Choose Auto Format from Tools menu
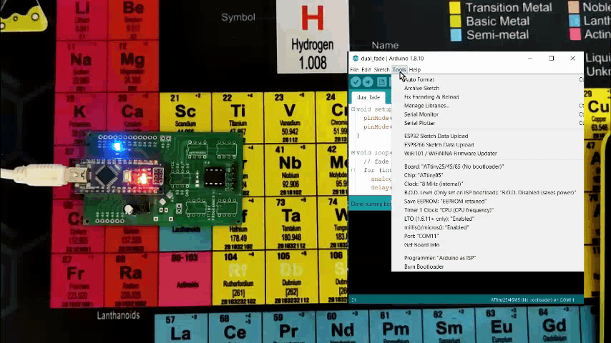 click(x=487, y=79)
